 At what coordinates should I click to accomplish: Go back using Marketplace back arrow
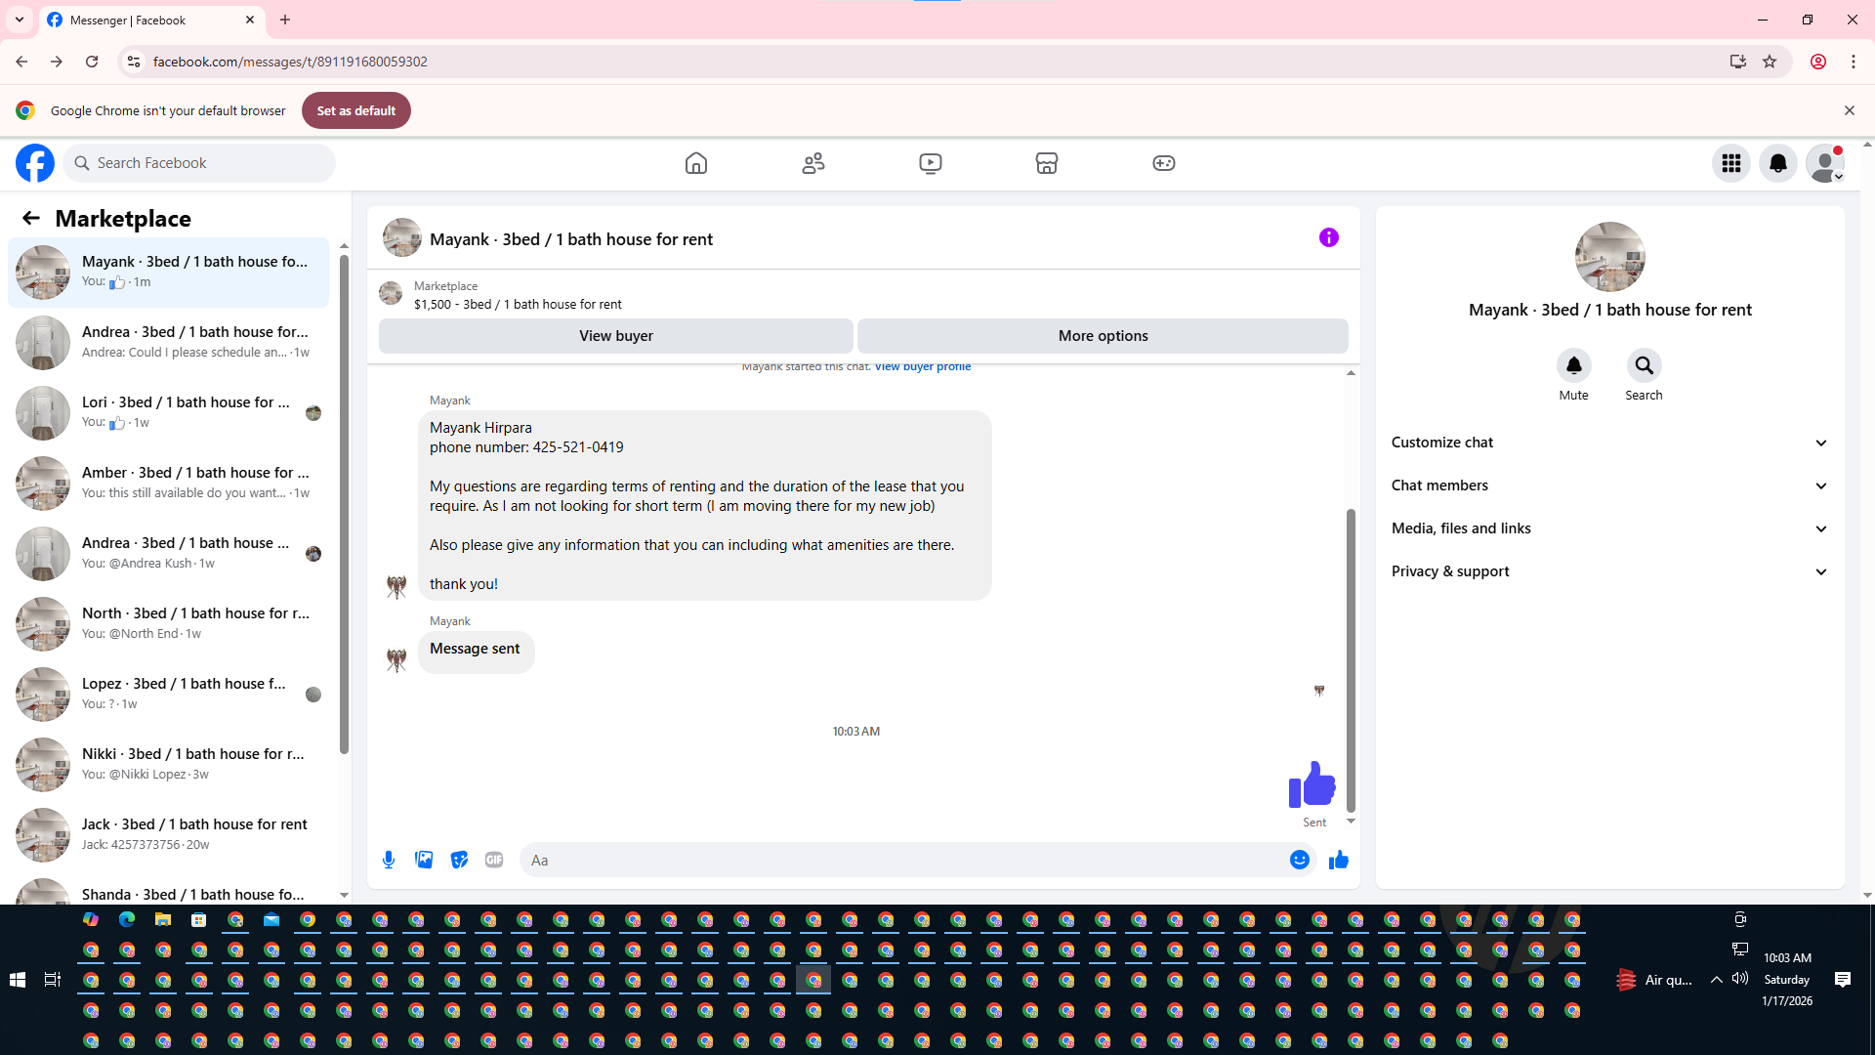tap(31, 218)
